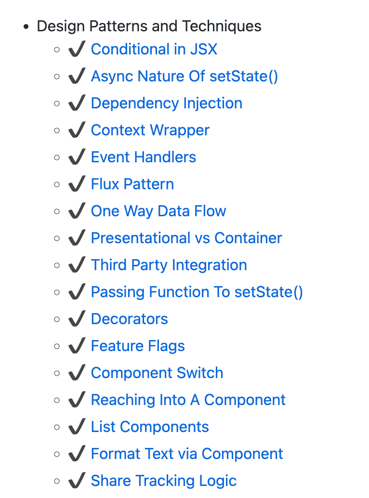This screenshot has width=369, height=498.
Task: Follow the Passing Function To setState() link
Action: (197, 292)
